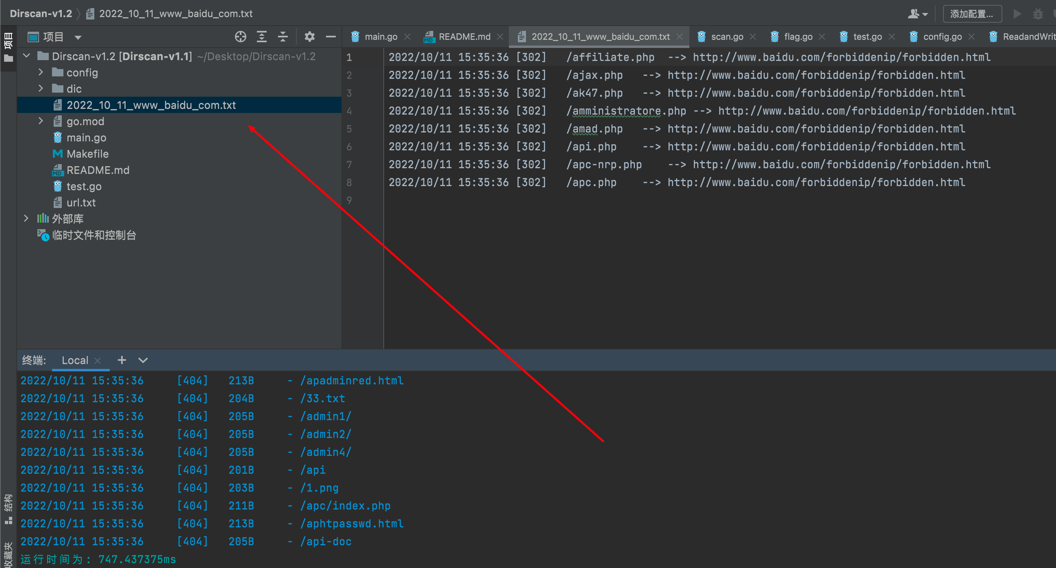
Task: Switch to the scan.go tab
Action: coord(726,37)
